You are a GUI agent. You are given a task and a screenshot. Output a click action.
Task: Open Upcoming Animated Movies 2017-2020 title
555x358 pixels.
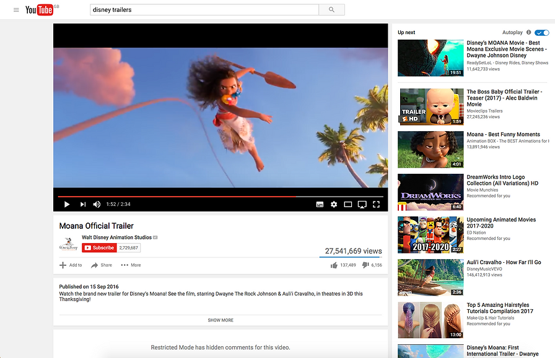pyautogui.click(x=501, y=223)
